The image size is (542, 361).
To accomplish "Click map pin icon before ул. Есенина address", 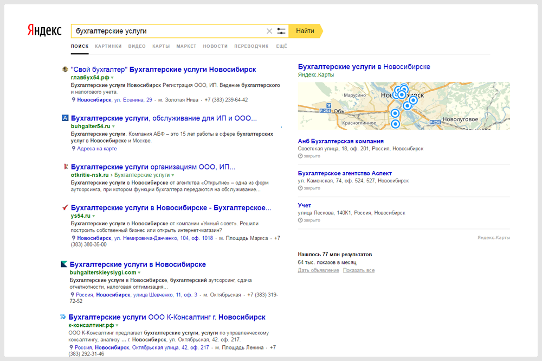I will click(x=73, y=100).
